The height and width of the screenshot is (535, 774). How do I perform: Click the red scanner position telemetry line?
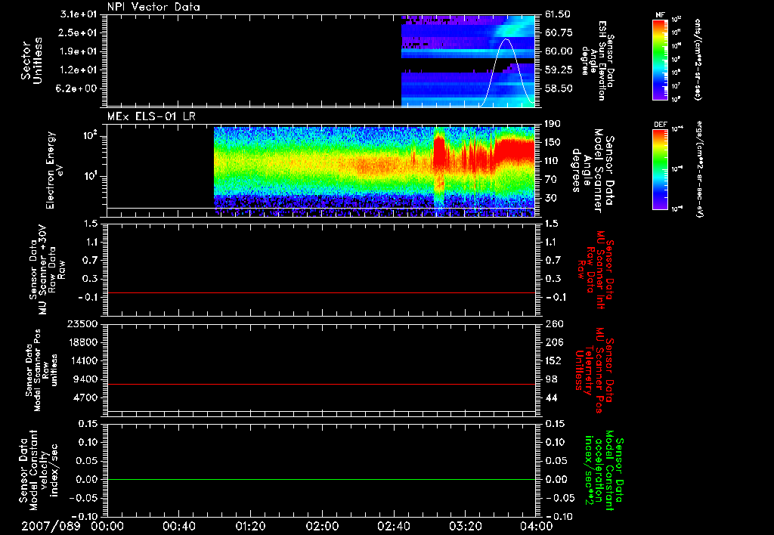[320, 384]
